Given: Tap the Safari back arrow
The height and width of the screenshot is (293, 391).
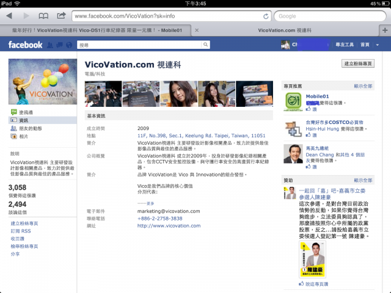Looking at the screenshot, I should coord(9,16).
